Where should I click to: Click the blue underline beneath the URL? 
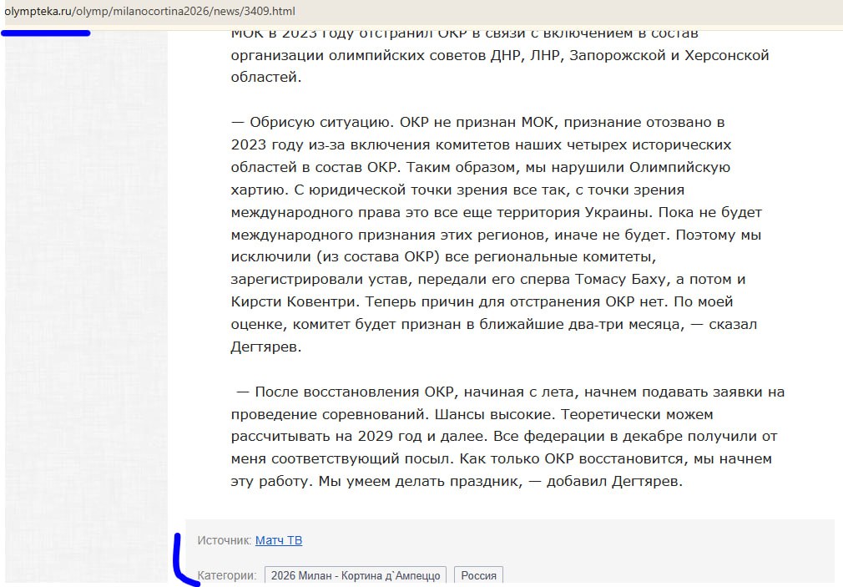46,33
